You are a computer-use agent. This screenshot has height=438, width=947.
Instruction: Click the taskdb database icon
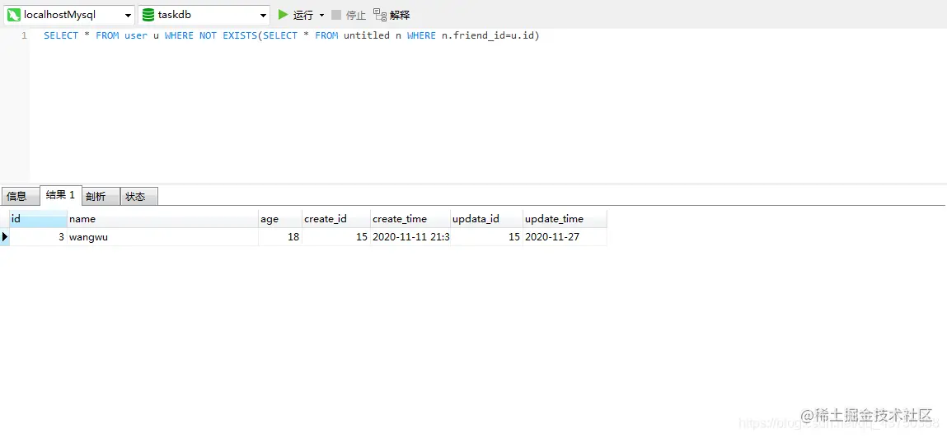[x=148, y=15]
